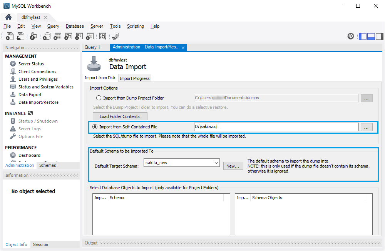Create a new view in the active schema
This screenshot has height=251, width=385.
(68, 36)
